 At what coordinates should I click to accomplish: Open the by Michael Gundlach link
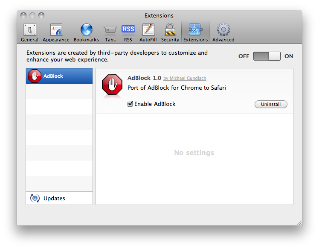[x=185, y=78]
